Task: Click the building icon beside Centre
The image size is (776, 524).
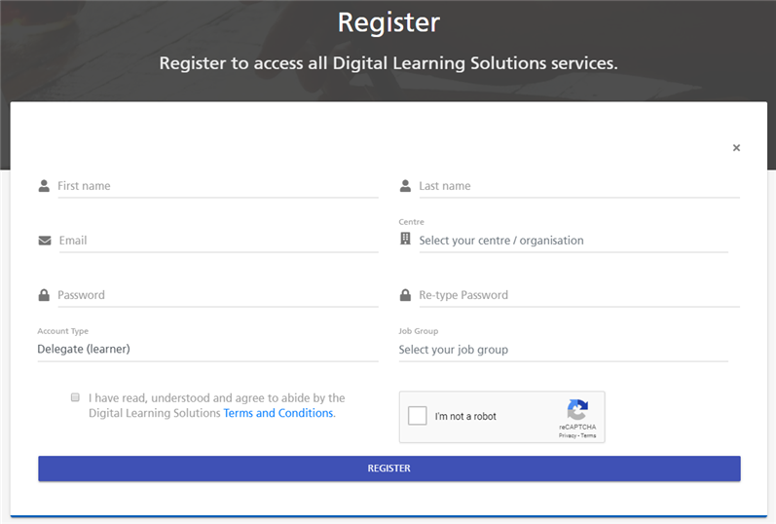Action: click(405, 239)
